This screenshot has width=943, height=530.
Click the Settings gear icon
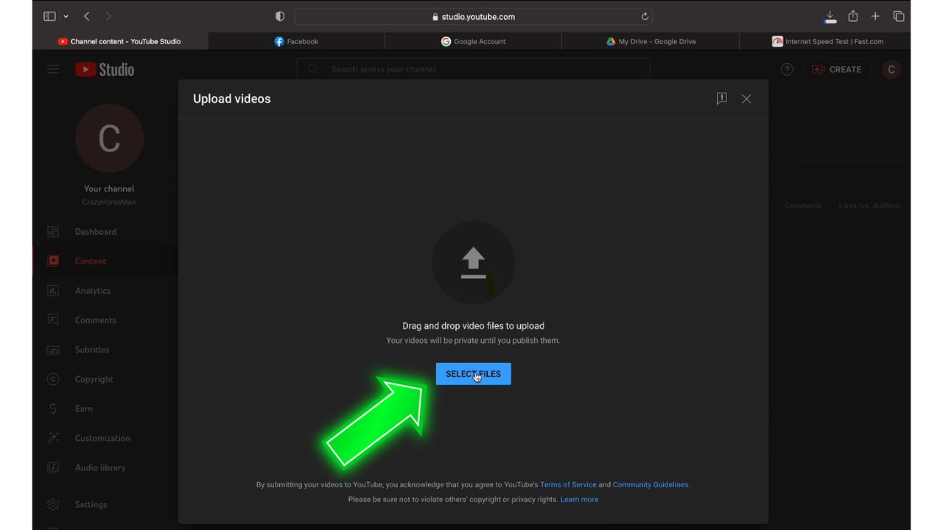point(53,504)
